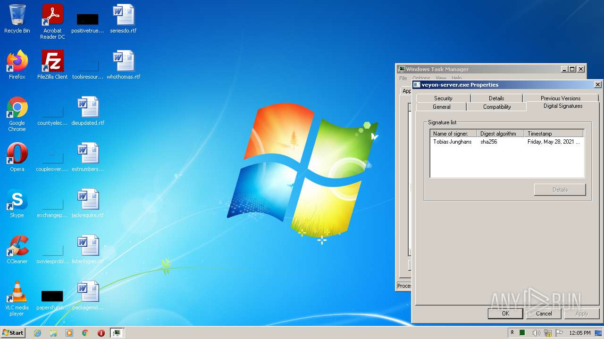Open volume control in system tray

536,333
